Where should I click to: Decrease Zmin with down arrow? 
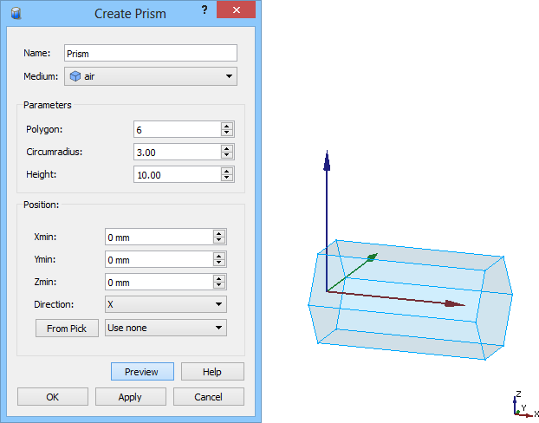click(x=219, y=285)
